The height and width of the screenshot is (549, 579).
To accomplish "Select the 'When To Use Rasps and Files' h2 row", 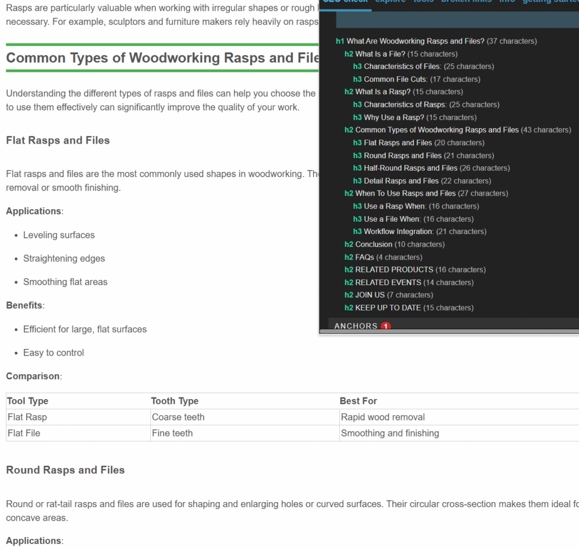I will click(426, 193).
